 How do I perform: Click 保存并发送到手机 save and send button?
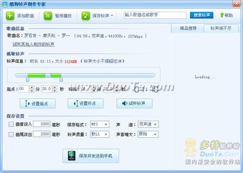coord(91,156)
